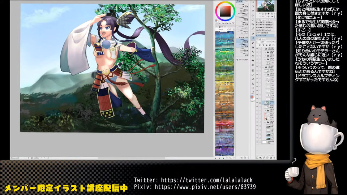Select the Eyedropper tool
347x195 pixels.
[x=253, y=29]
